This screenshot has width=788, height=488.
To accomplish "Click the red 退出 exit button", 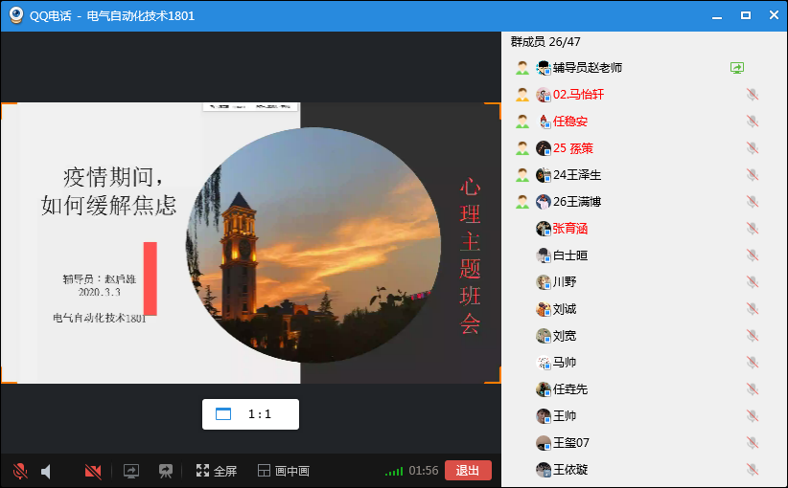I will [x=468, y=471].
